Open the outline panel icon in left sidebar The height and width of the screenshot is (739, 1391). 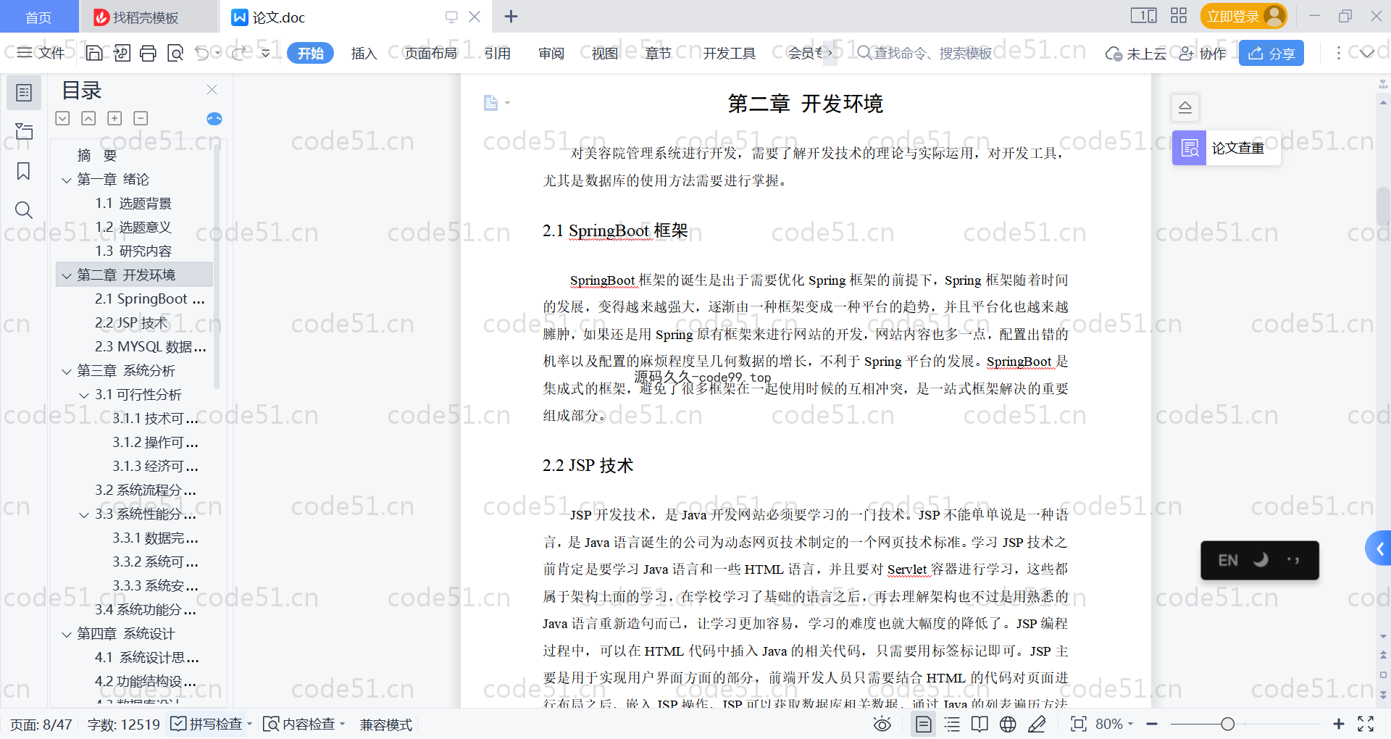[24, 93]
